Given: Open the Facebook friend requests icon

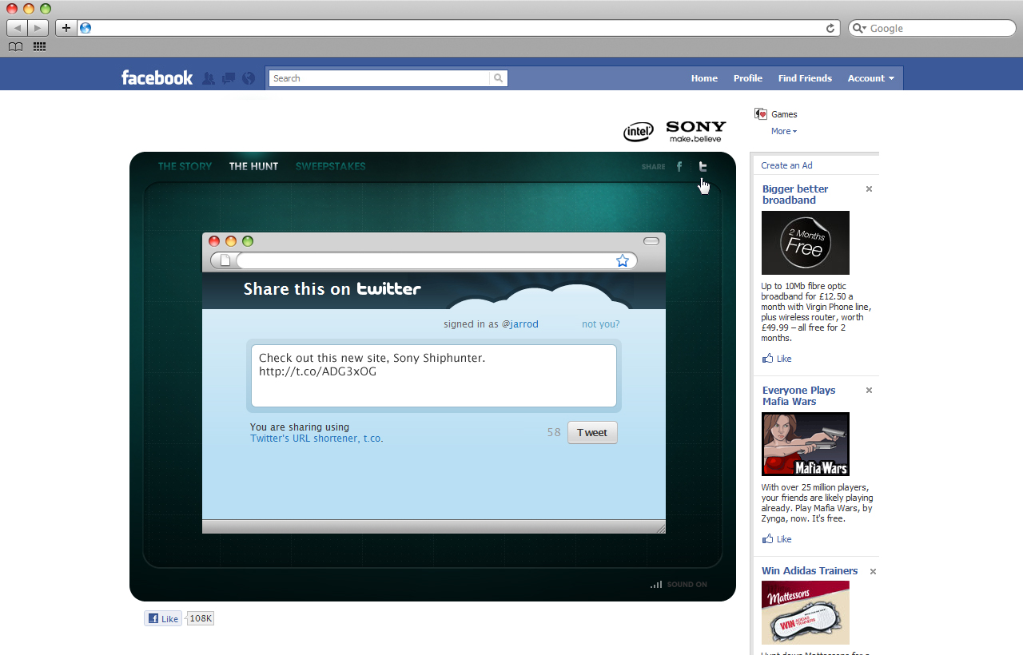Looking at the screenshot, I should [209, 78].
